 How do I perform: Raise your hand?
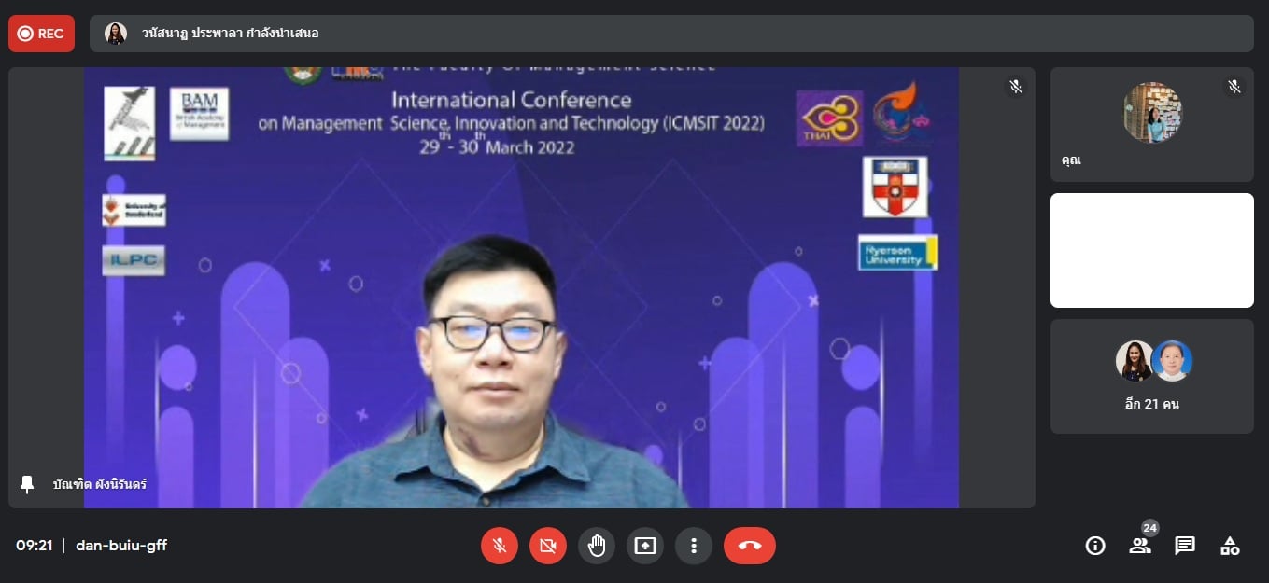point(597,546)
